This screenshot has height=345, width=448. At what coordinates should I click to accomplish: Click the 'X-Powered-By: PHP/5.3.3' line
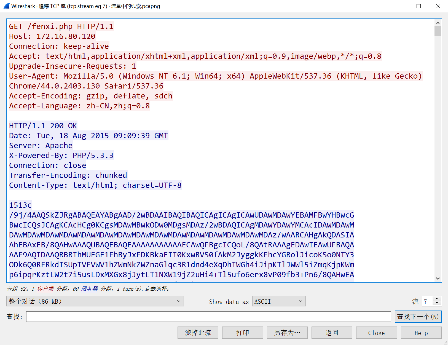61,156
